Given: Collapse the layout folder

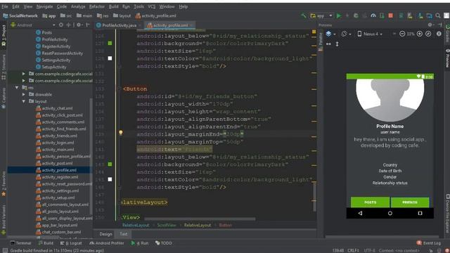Looking at the screenshot, I should (24, 101).
